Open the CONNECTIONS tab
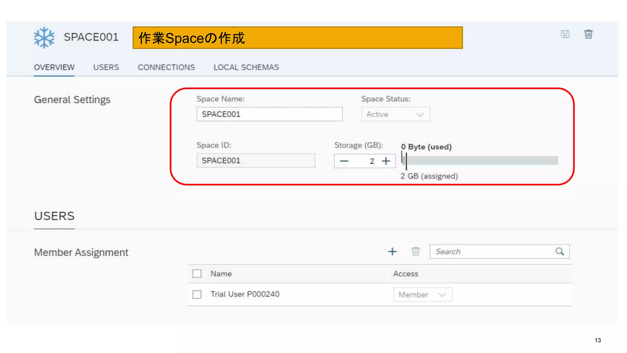The width and height of the screenshot is (627, 353). pyautogui.click(x=166, y=67)
